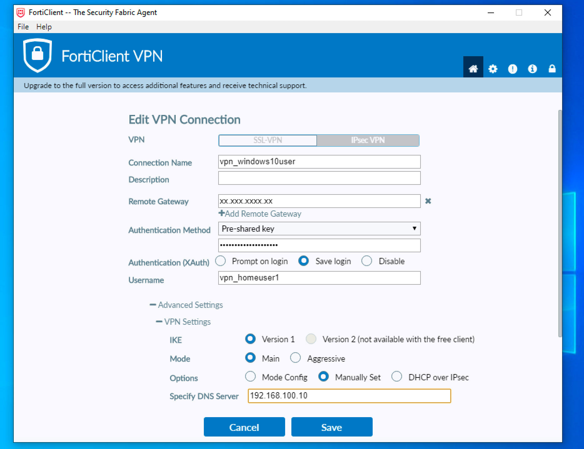Click the pre-shared key password field
Screen dimensions: 584x449
[319, 245]
